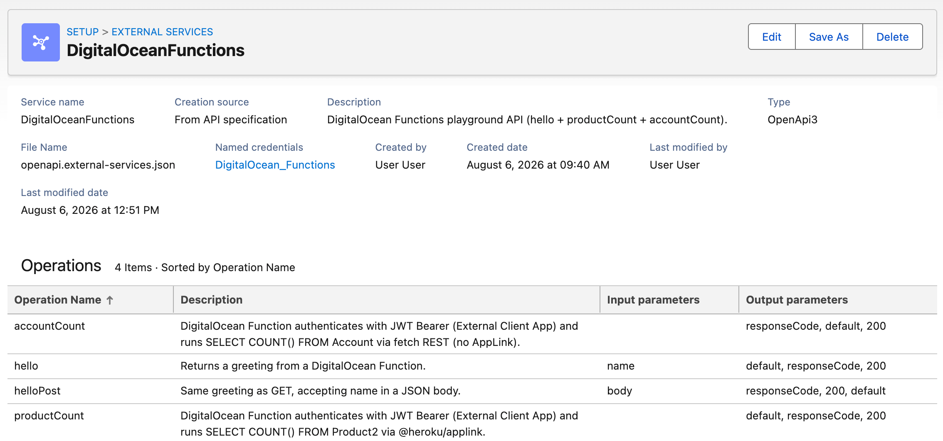Select the helloPost operation name
Screen dimensions: 943x441
click(x=37, y=391)
